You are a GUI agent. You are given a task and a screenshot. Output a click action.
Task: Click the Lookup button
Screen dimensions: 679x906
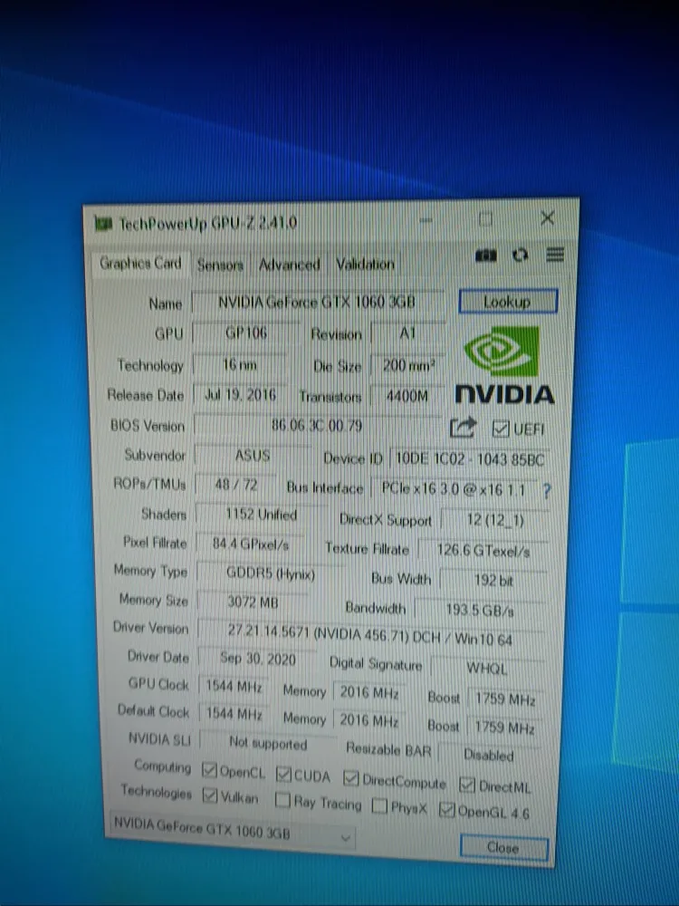[508, 302]
